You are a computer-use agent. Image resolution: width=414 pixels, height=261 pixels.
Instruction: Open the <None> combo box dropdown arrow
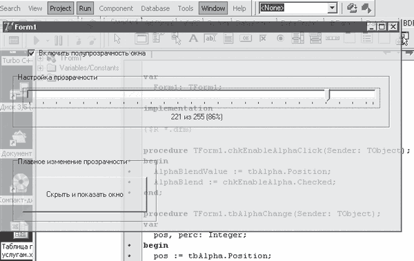coord(333,8)
